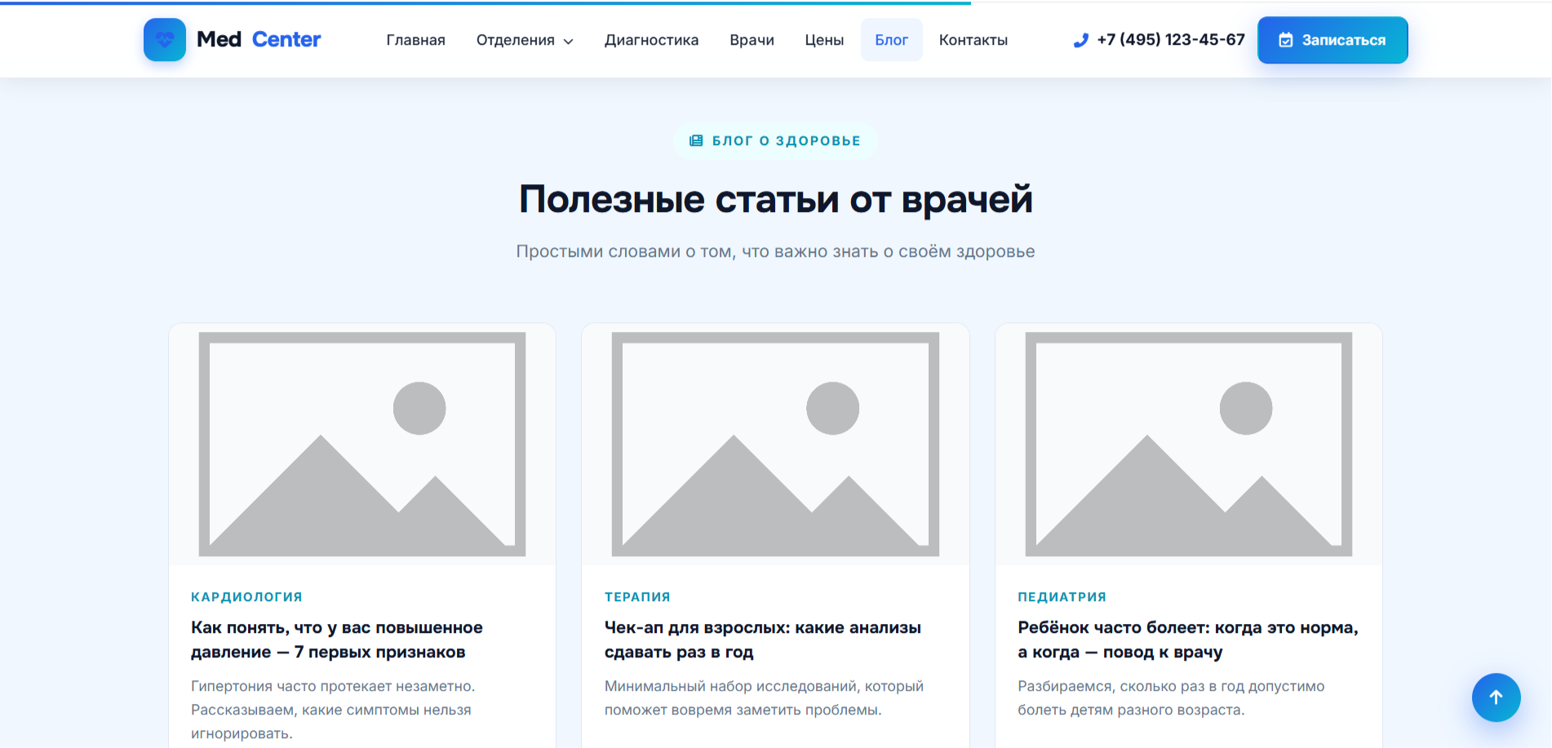The width and height of the screenshot is (1552, 748).
Task: Click the subtitle Простыми словами о том
Action: [x=775, y=251]
